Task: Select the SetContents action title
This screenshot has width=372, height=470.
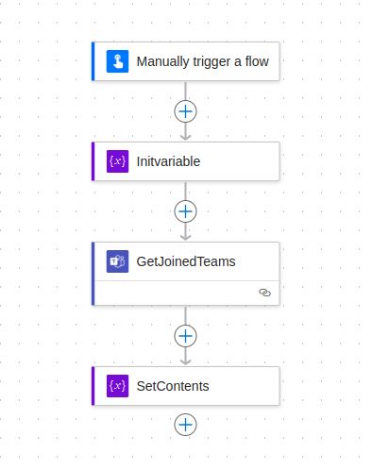Action: [x=173, y=386]
